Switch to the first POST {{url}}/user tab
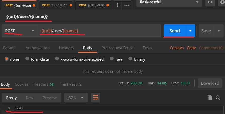This screenshot has height=114, width=225. [x=19, y=5]
